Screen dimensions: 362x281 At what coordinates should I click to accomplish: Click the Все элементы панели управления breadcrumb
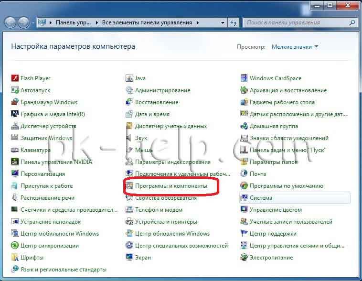pos(147,22)
